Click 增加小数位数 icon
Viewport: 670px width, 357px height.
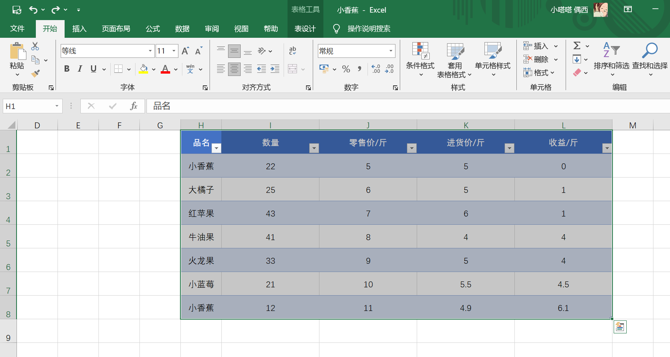376,69
